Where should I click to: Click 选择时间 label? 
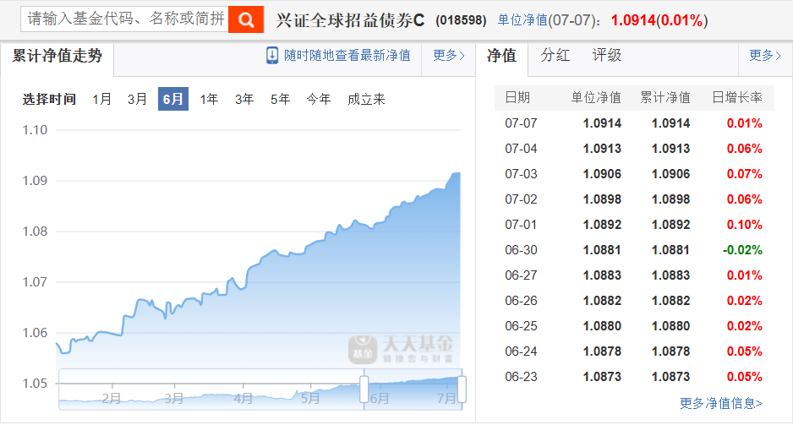[x=49, y=99]
